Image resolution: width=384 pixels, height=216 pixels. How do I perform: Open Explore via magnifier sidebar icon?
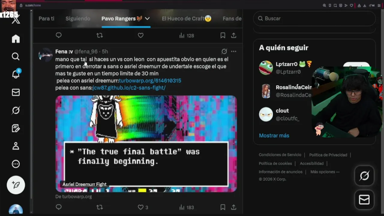(x=16, y=56)
